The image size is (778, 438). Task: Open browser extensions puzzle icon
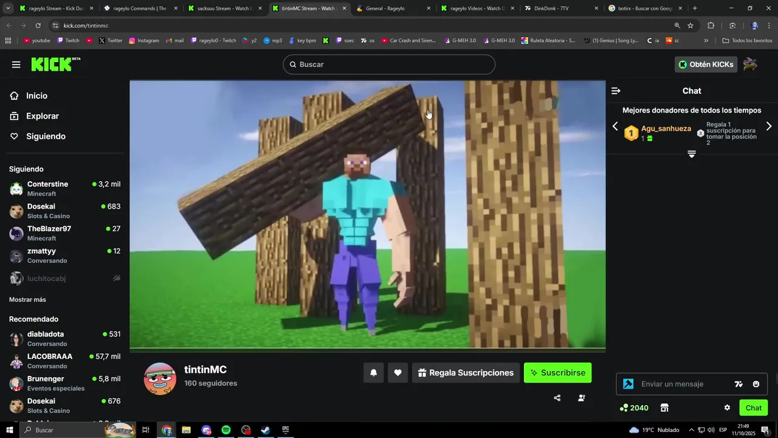(711, 26)
